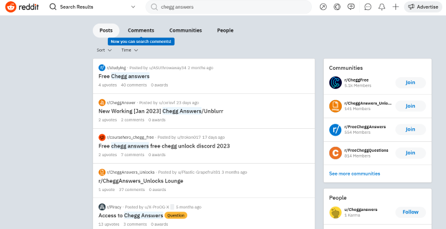Select the Posts tab

click(x=106, y=30)
